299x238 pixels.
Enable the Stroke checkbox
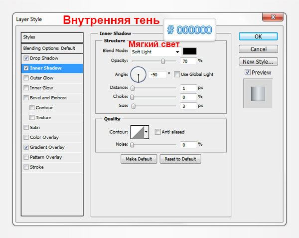[x=26, y=167]
